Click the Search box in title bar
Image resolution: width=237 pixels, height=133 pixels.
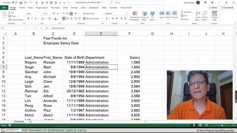point(136,3)
